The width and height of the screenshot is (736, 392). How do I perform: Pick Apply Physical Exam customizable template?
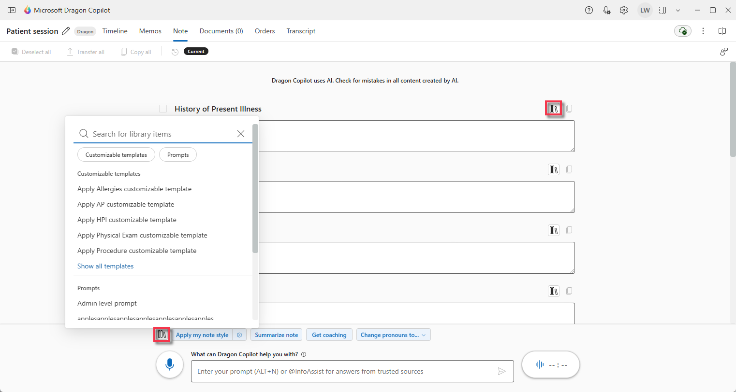[x=142, y=235]
